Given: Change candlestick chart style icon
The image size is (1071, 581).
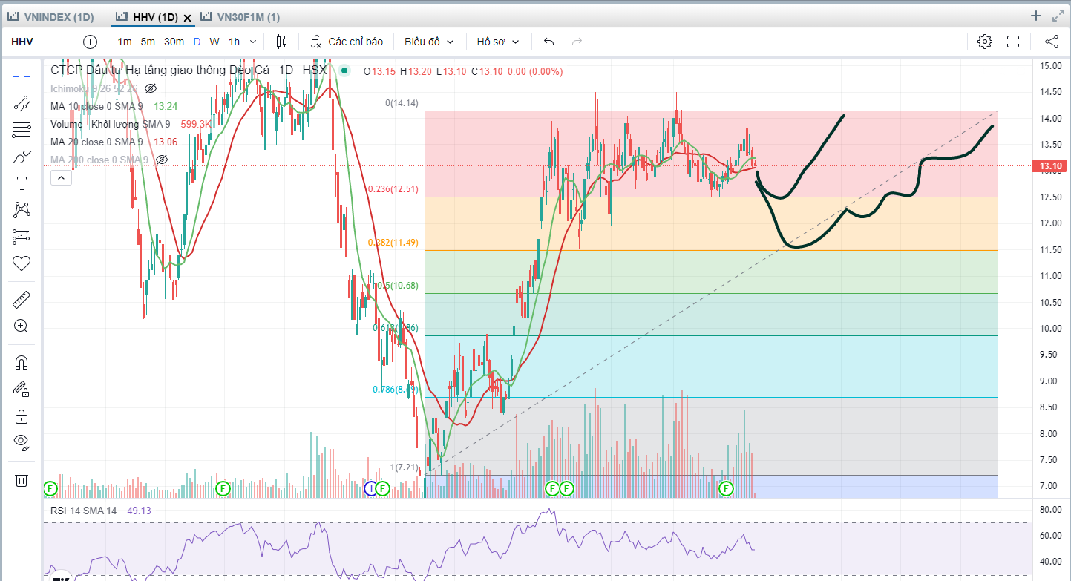Looking at the screenshot, I should tap(281, 42).
